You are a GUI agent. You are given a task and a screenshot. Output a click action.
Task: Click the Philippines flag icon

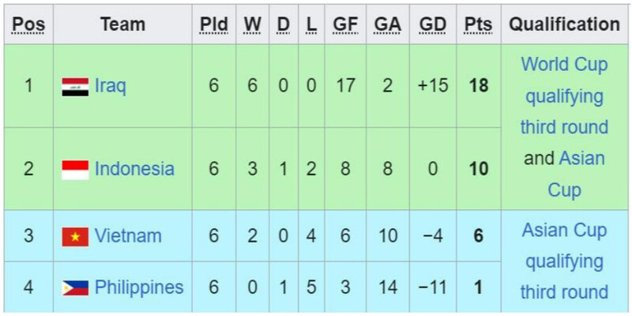(75, 288)
